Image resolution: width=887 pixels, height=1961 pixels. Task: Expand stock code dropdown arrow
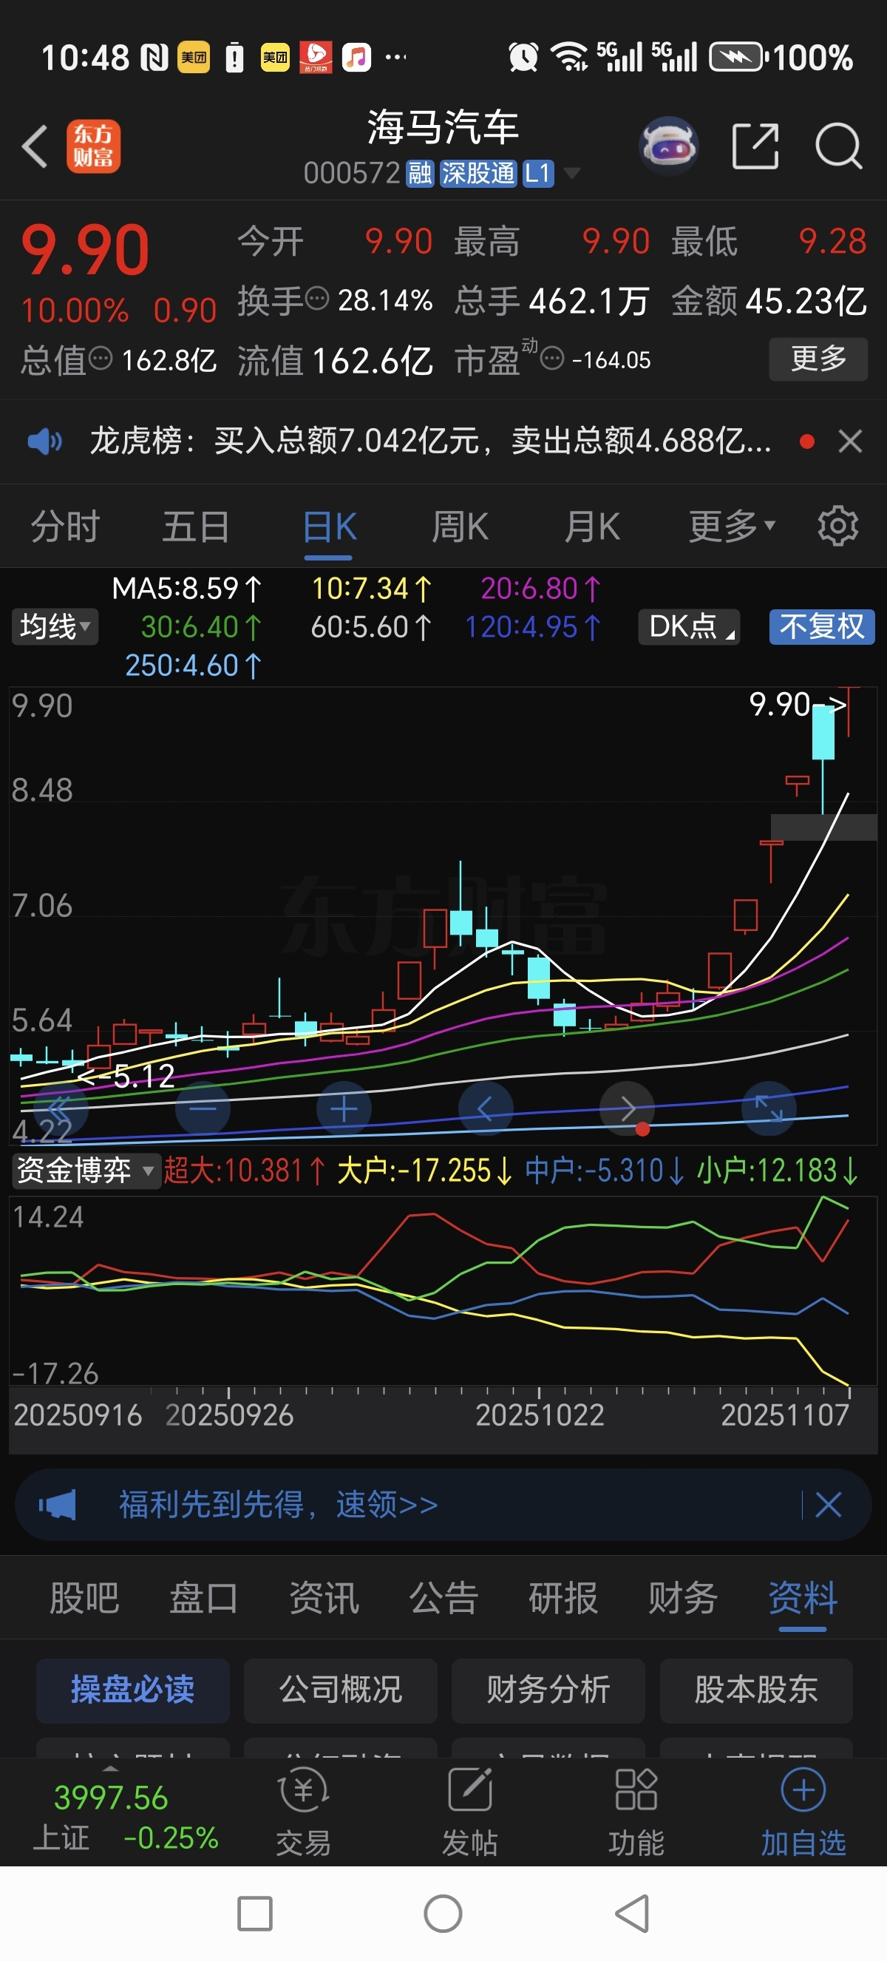point(571,174)
